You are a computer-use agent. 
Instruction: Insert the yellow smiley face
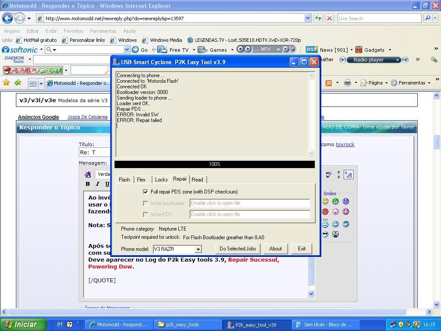click(325, 201)
